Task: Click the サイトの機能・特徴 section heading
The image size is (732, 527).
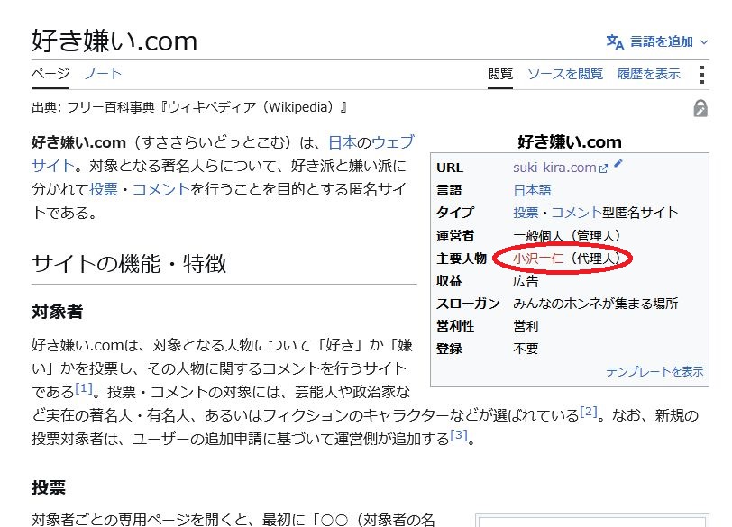Action: click(x=129, y=263)
